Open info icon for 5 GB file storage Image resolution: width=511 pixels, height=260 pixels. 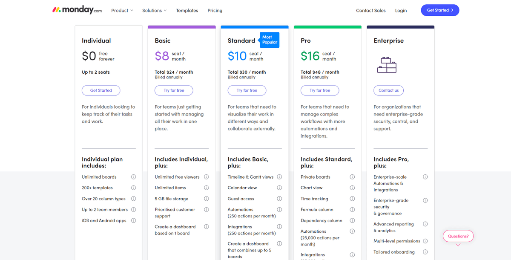tap(207, 199)
